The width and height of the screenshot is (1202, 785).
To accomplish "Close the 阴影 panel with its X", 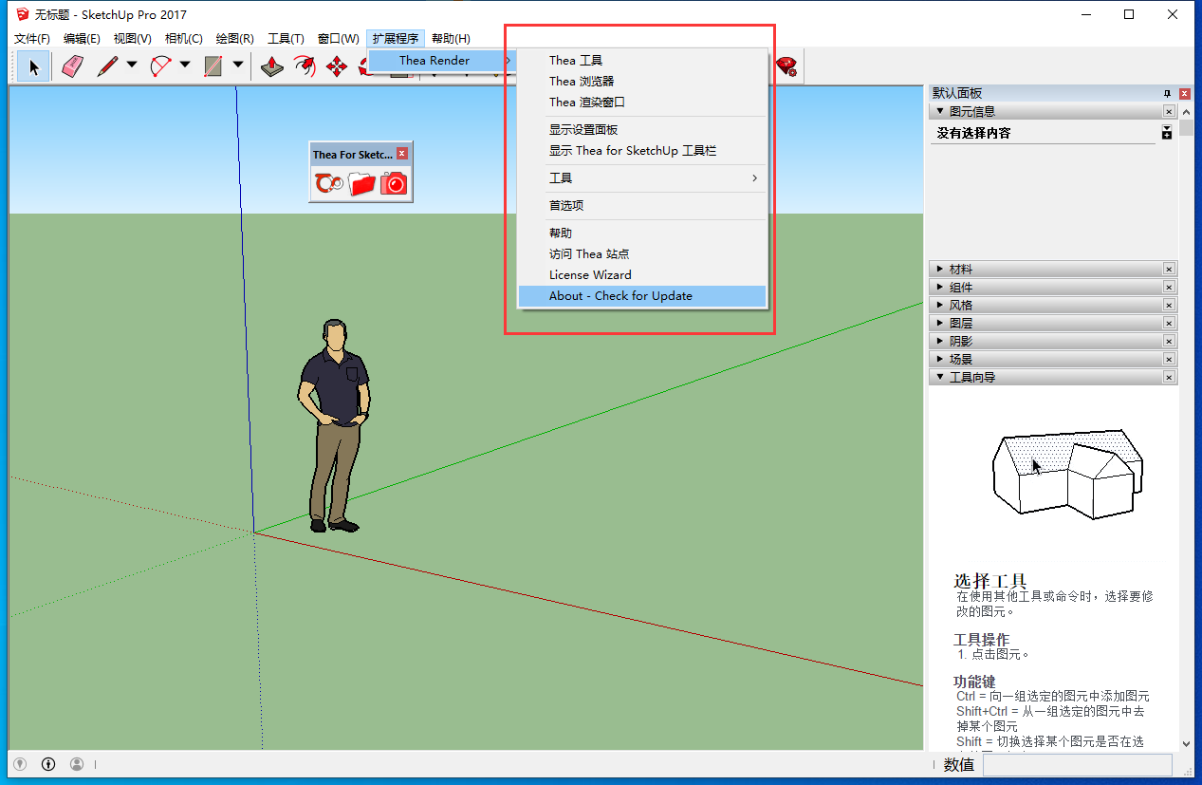I will pyautogui.click(x=1169, y=342).
